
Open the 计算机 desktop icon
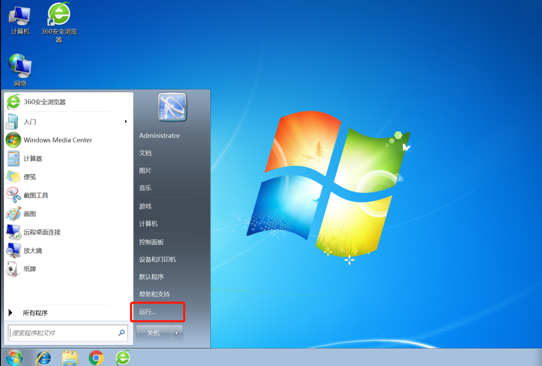[20, 20]
